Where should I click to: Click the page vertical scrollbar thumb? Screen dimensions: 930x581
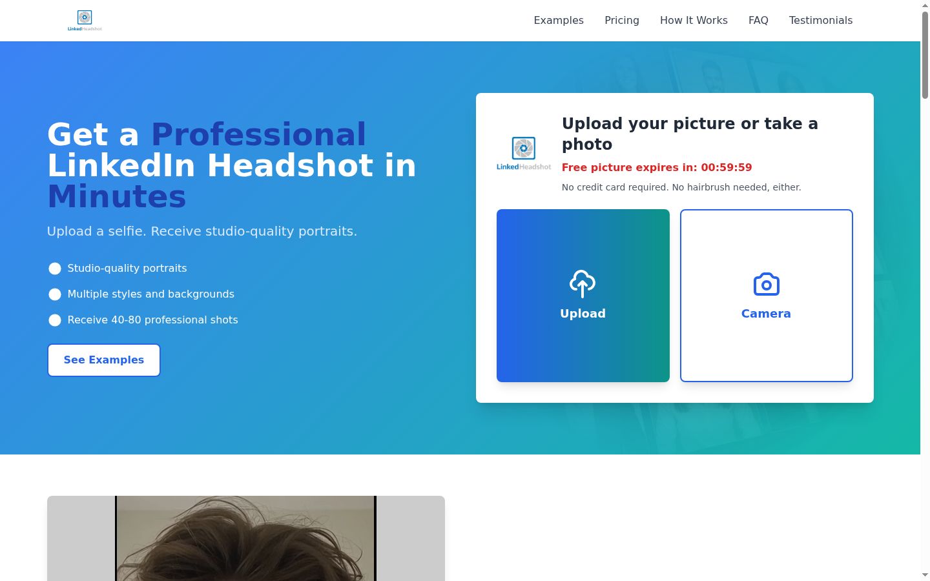tap(925, 55)
